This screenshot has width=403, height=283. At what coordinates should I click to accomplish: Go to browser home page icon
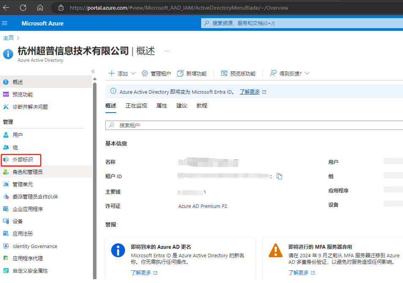[40, 8]
